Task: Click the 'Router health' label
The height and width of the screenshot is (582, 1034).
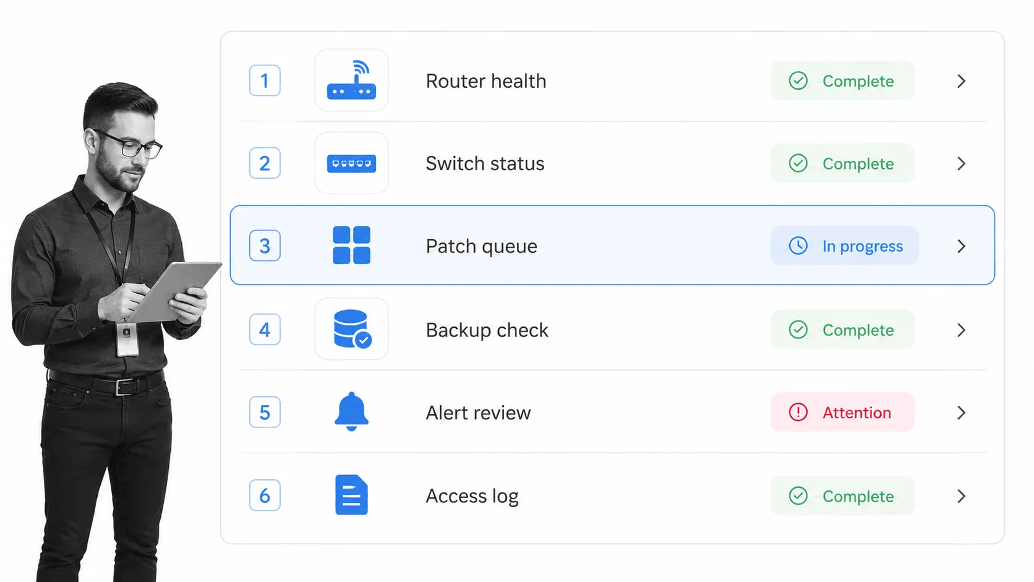Action: (486, 81)
